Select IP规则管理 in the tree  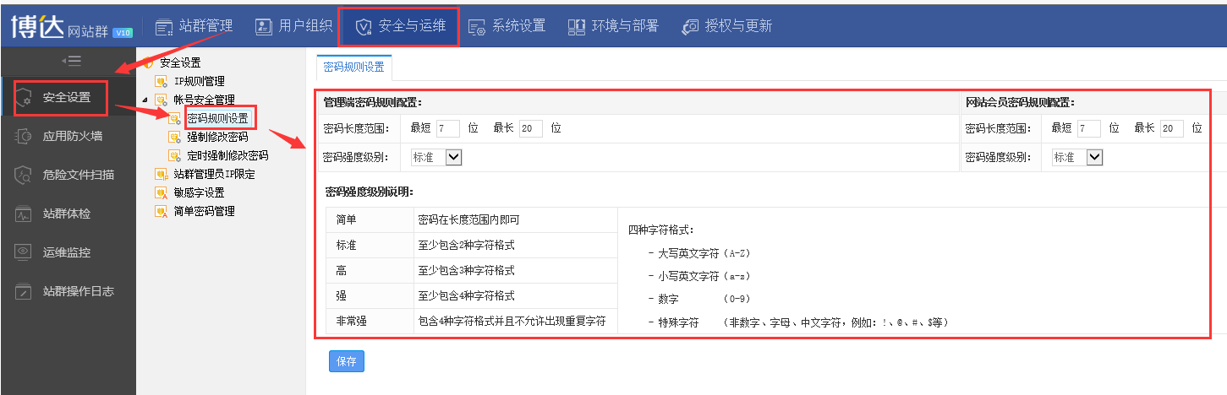coord(199,81)
